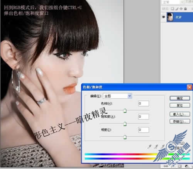Click 复位 button in Hue/Saturation dialog
Image resolution: width=193 pixels, height=169 pixels.
click(x=180, y=105)
